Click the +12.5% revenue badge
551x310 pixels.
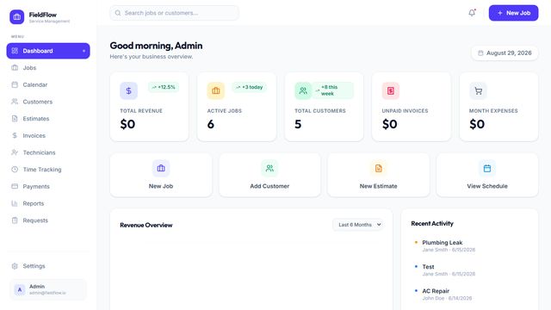coord(164,87)
